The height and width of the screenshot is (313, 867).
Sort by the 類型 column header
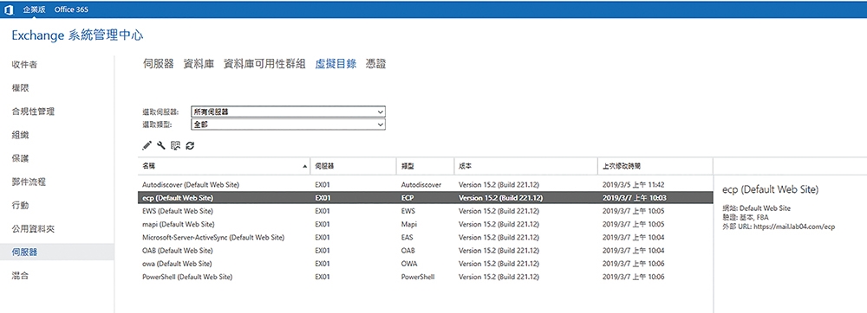point(425,165)
